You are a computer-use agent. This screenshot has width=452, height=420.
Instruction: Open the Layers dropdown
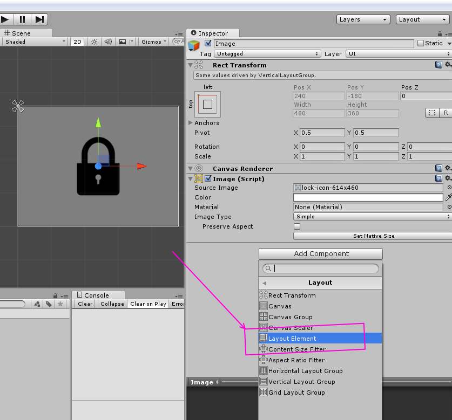pos(363,19)
